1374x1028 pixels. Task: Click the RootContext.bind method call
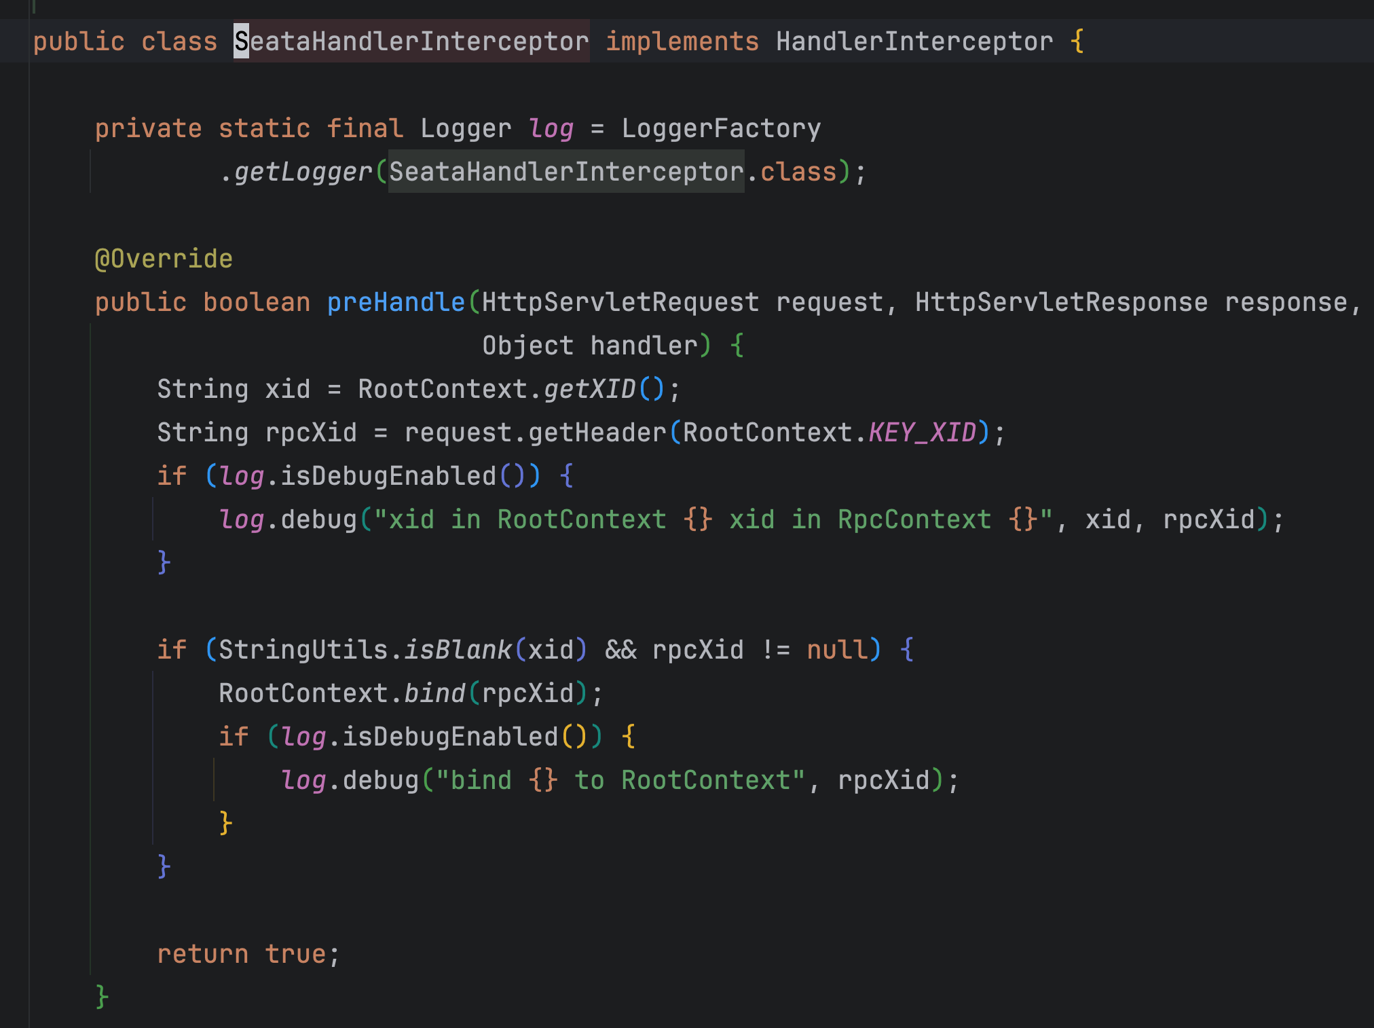[x=434, y=693]
